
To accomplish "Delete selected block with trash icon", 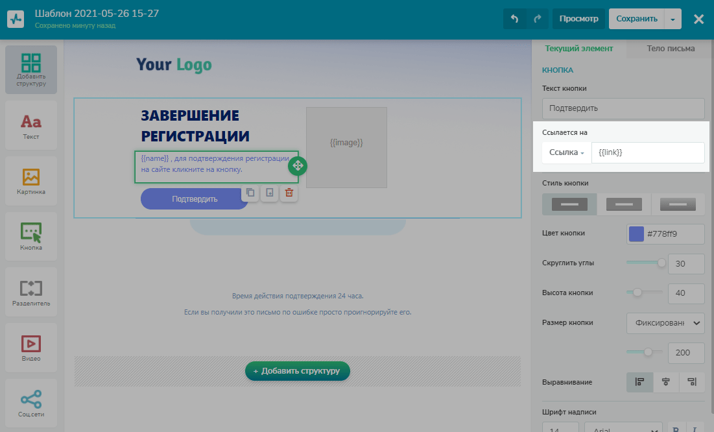I will (x=289, y=193).
